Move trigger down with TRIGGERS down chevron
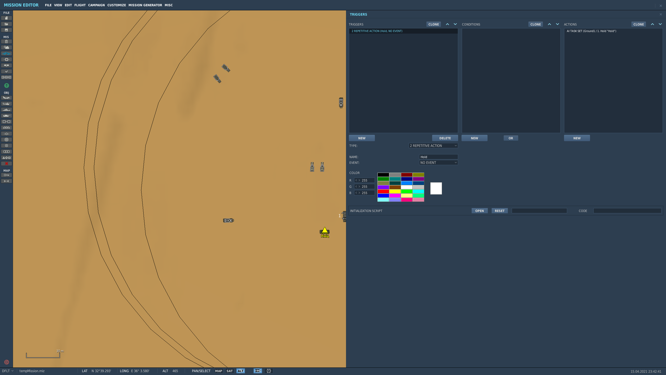This screenshot has height=375, width=666. [455, 24]
